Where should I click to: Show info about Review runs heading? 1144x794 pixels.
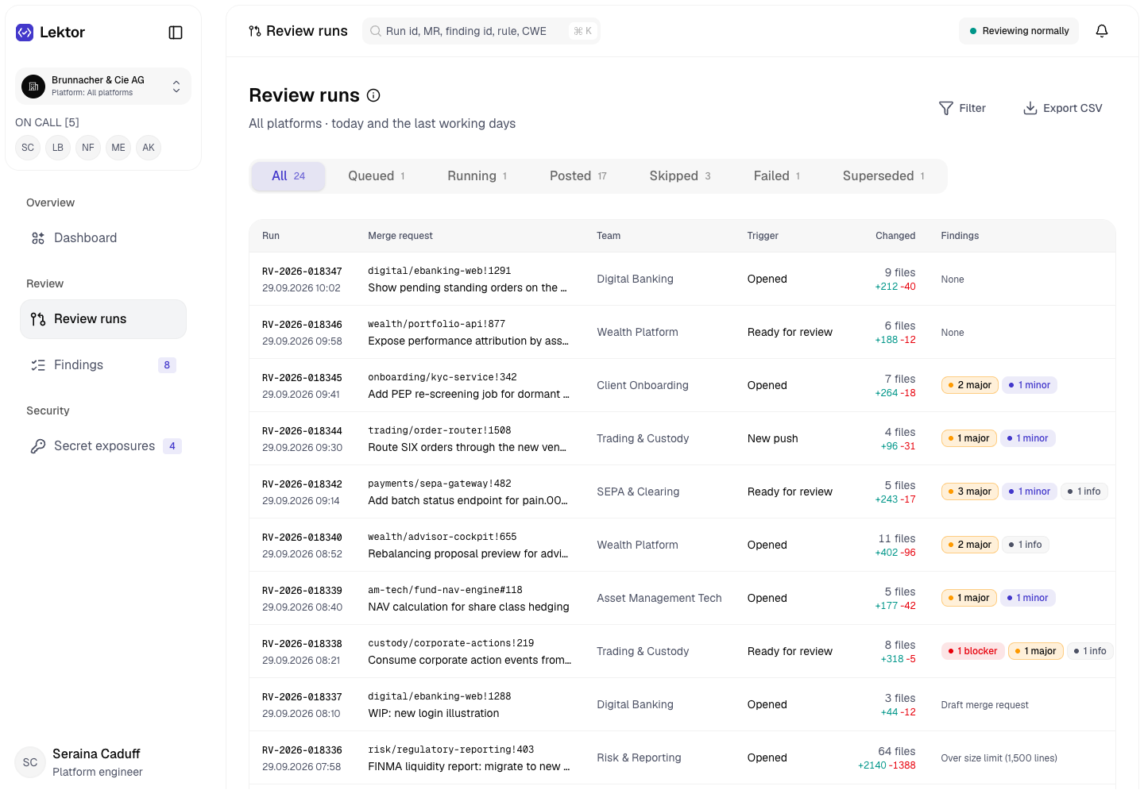pos(373,95)
